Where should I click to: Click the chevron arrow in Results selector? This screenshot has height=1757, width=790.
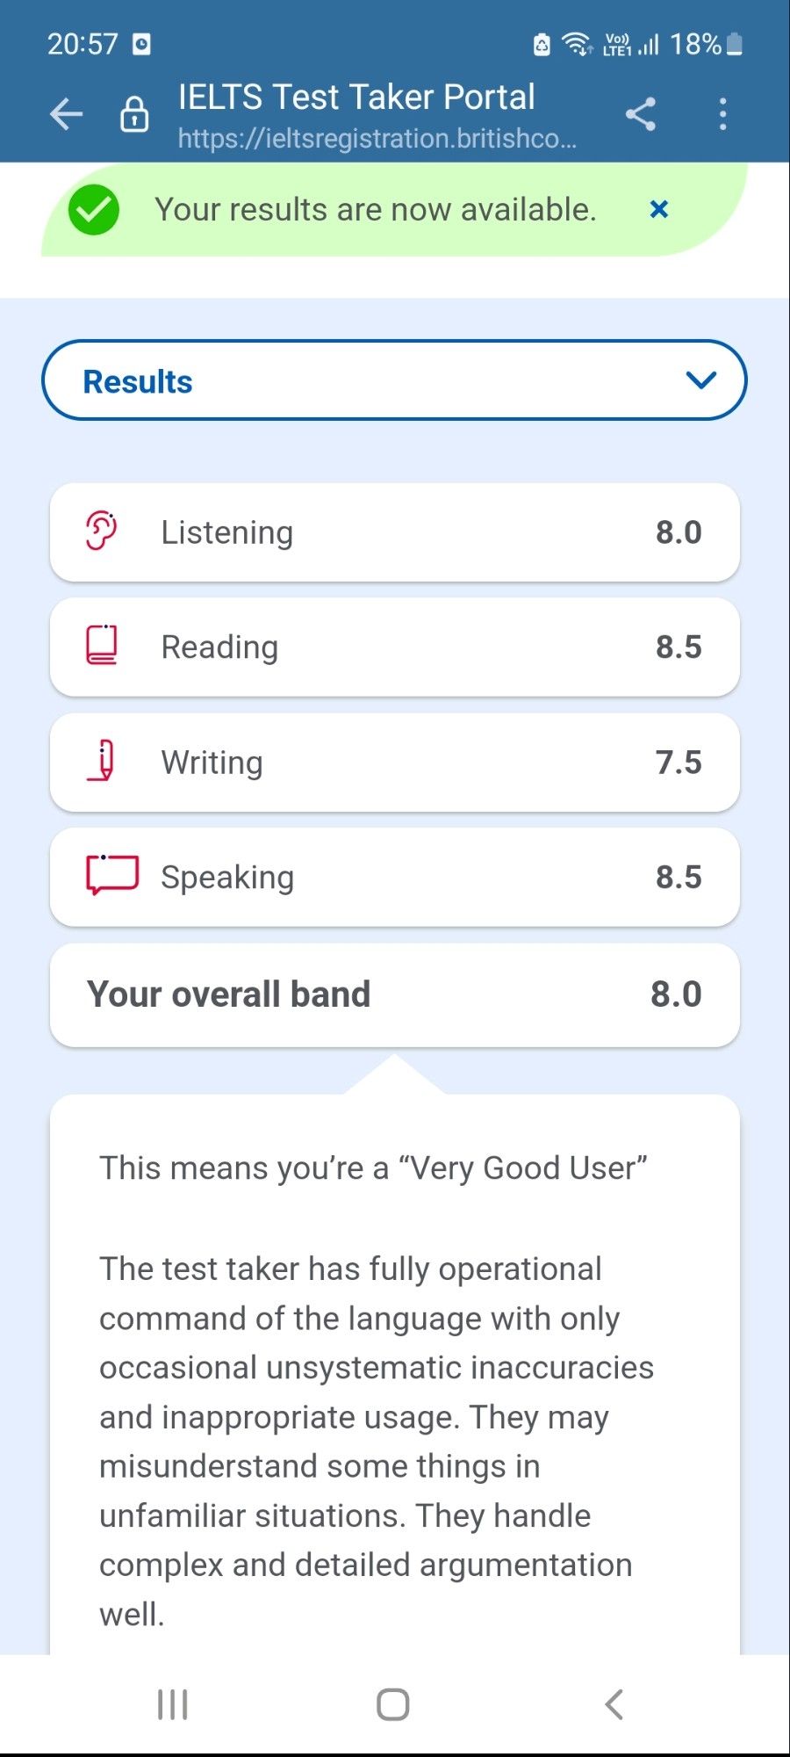pyautogui.click(x=700, y=380)
